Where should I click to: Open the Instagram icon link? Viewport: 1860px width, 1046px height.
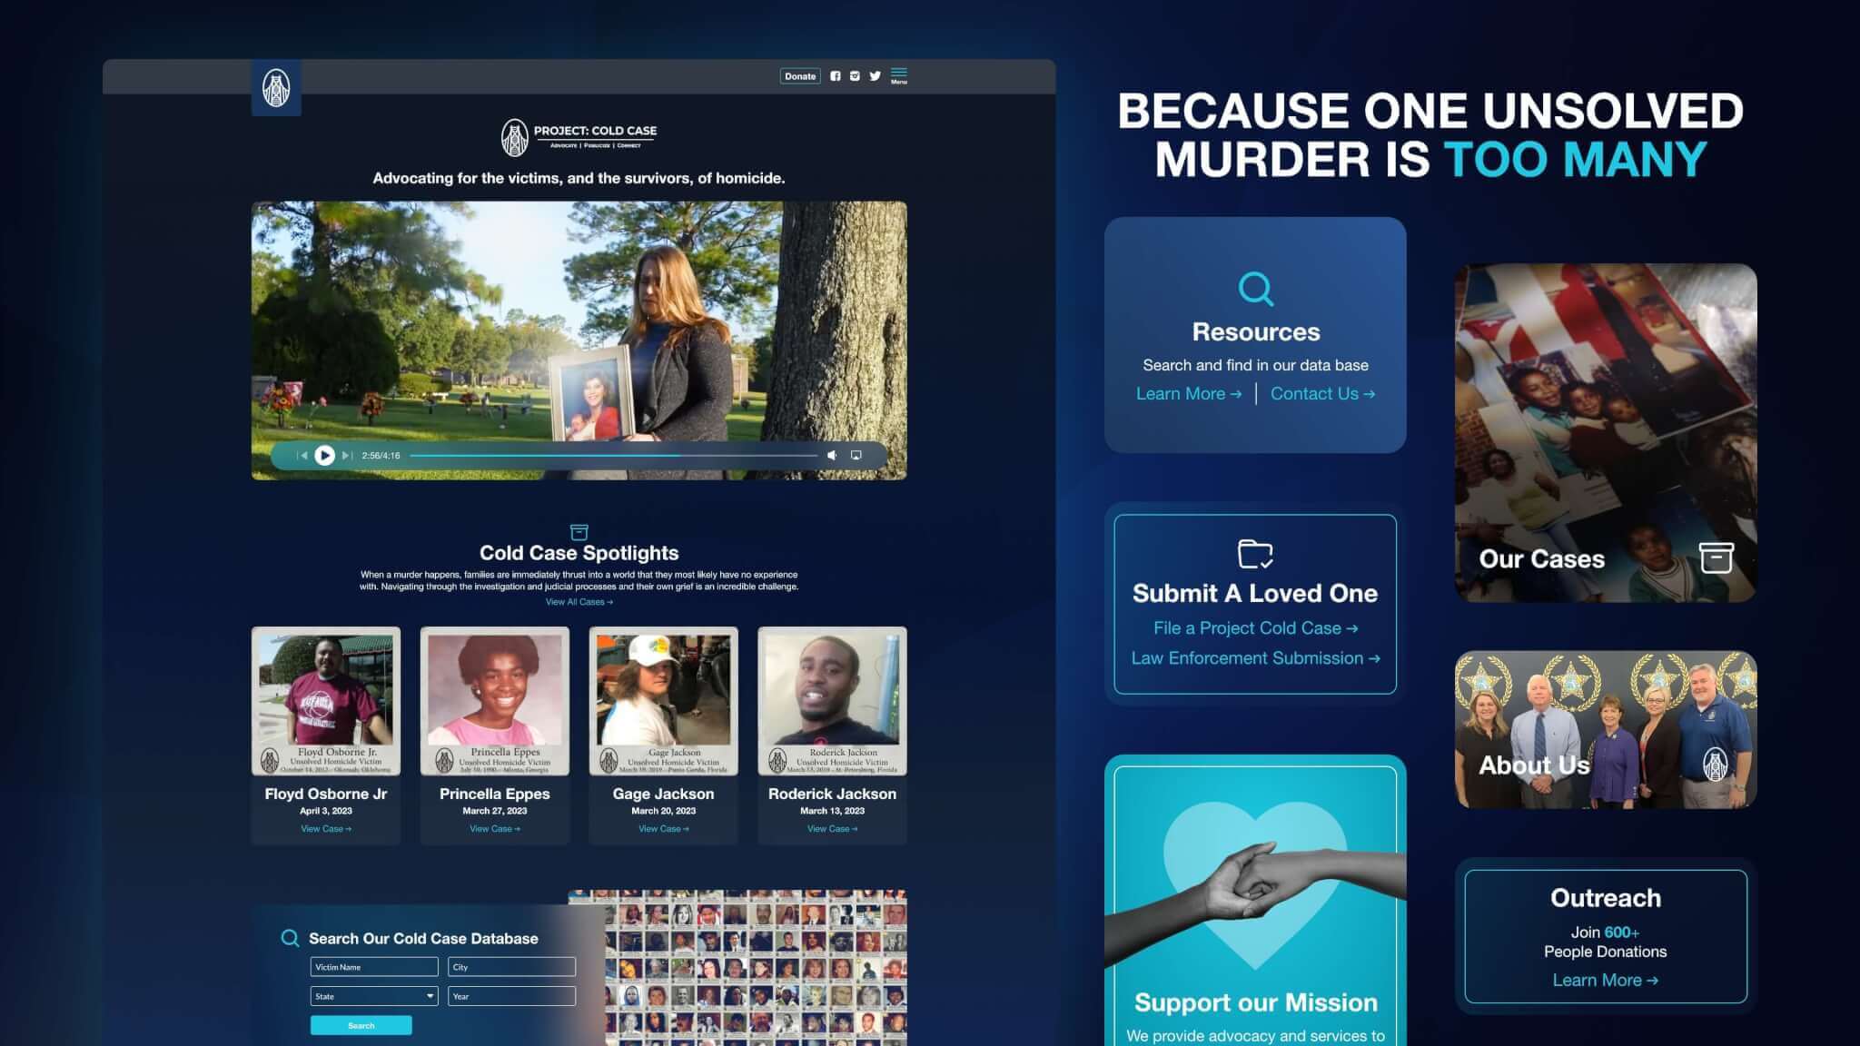pyautogui.click(x=855, y=76)
